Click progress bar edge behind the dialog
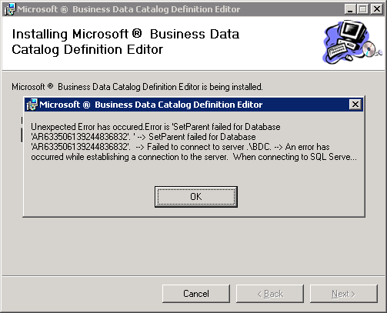The height and width of the screenshot is (313, 387). (x=22, y=129)
